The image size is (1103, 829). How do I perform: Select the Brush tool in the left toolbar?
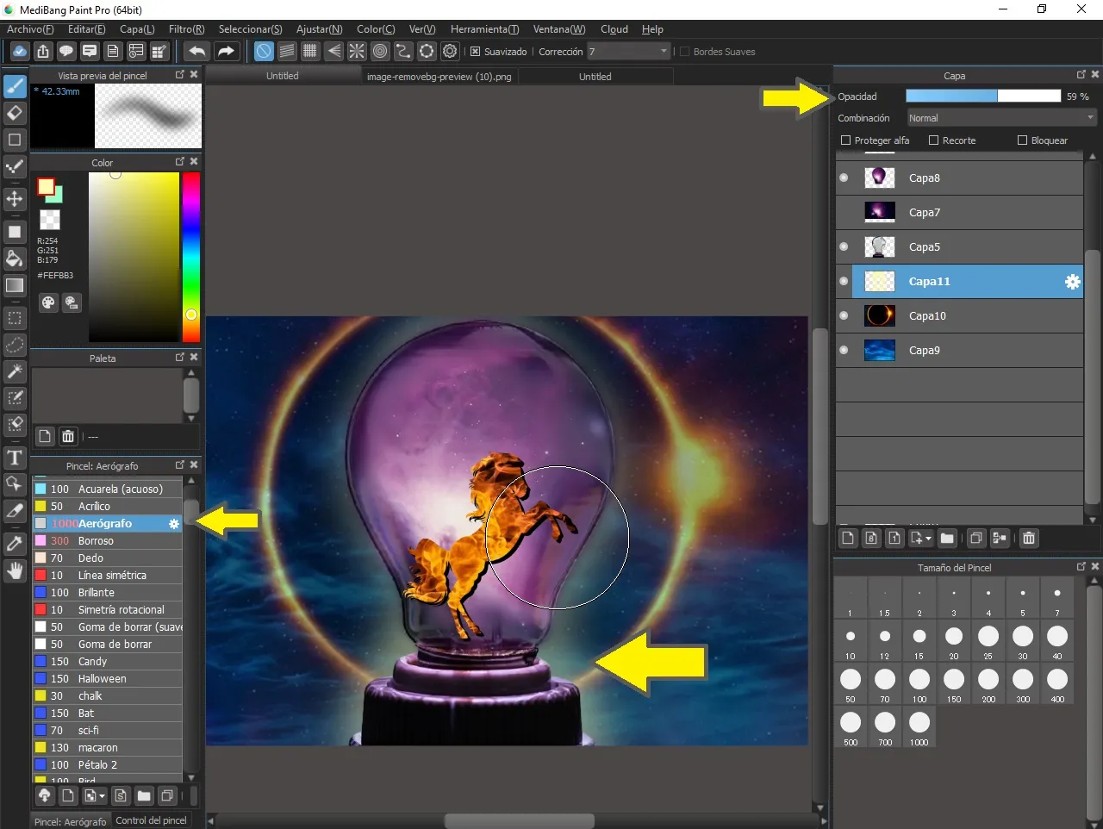(15, 86)
